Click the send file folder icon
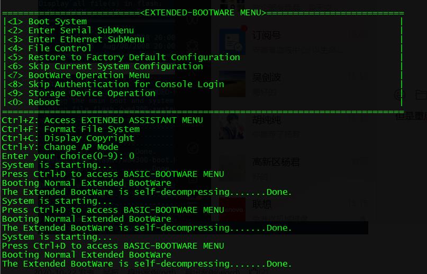 pos(421,95)
